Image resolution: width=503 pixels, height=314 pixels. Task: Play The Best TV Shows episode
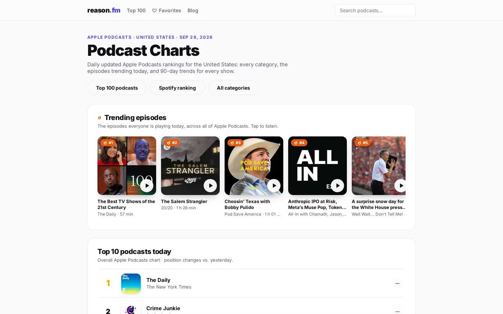coord(147,186)
